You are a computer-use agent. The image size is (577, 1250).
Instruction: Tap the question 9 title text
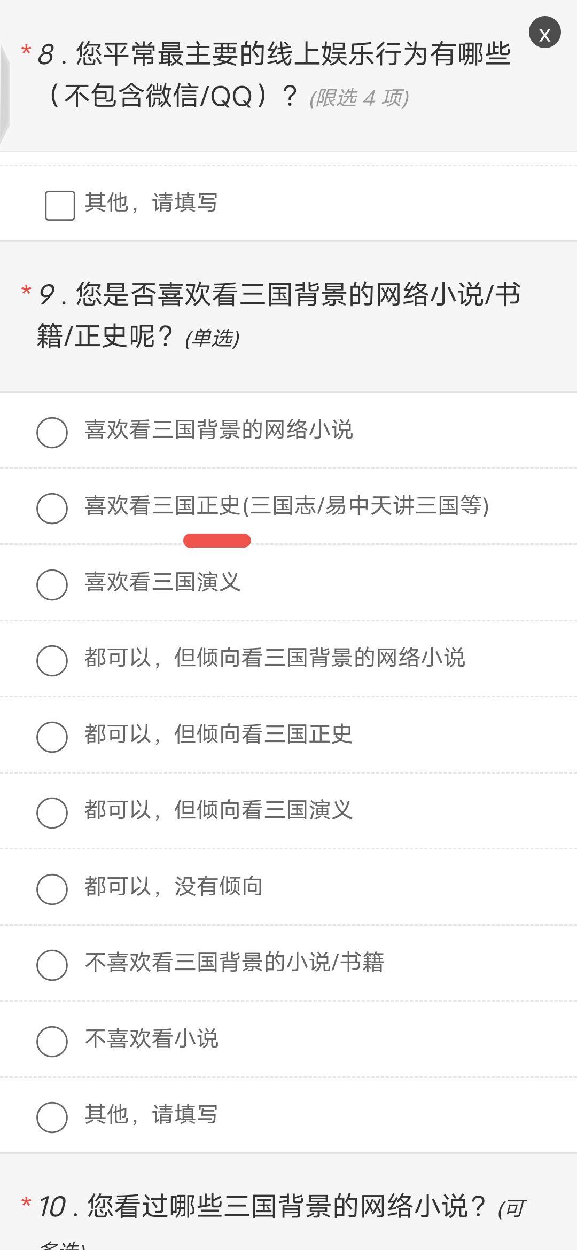279,315
